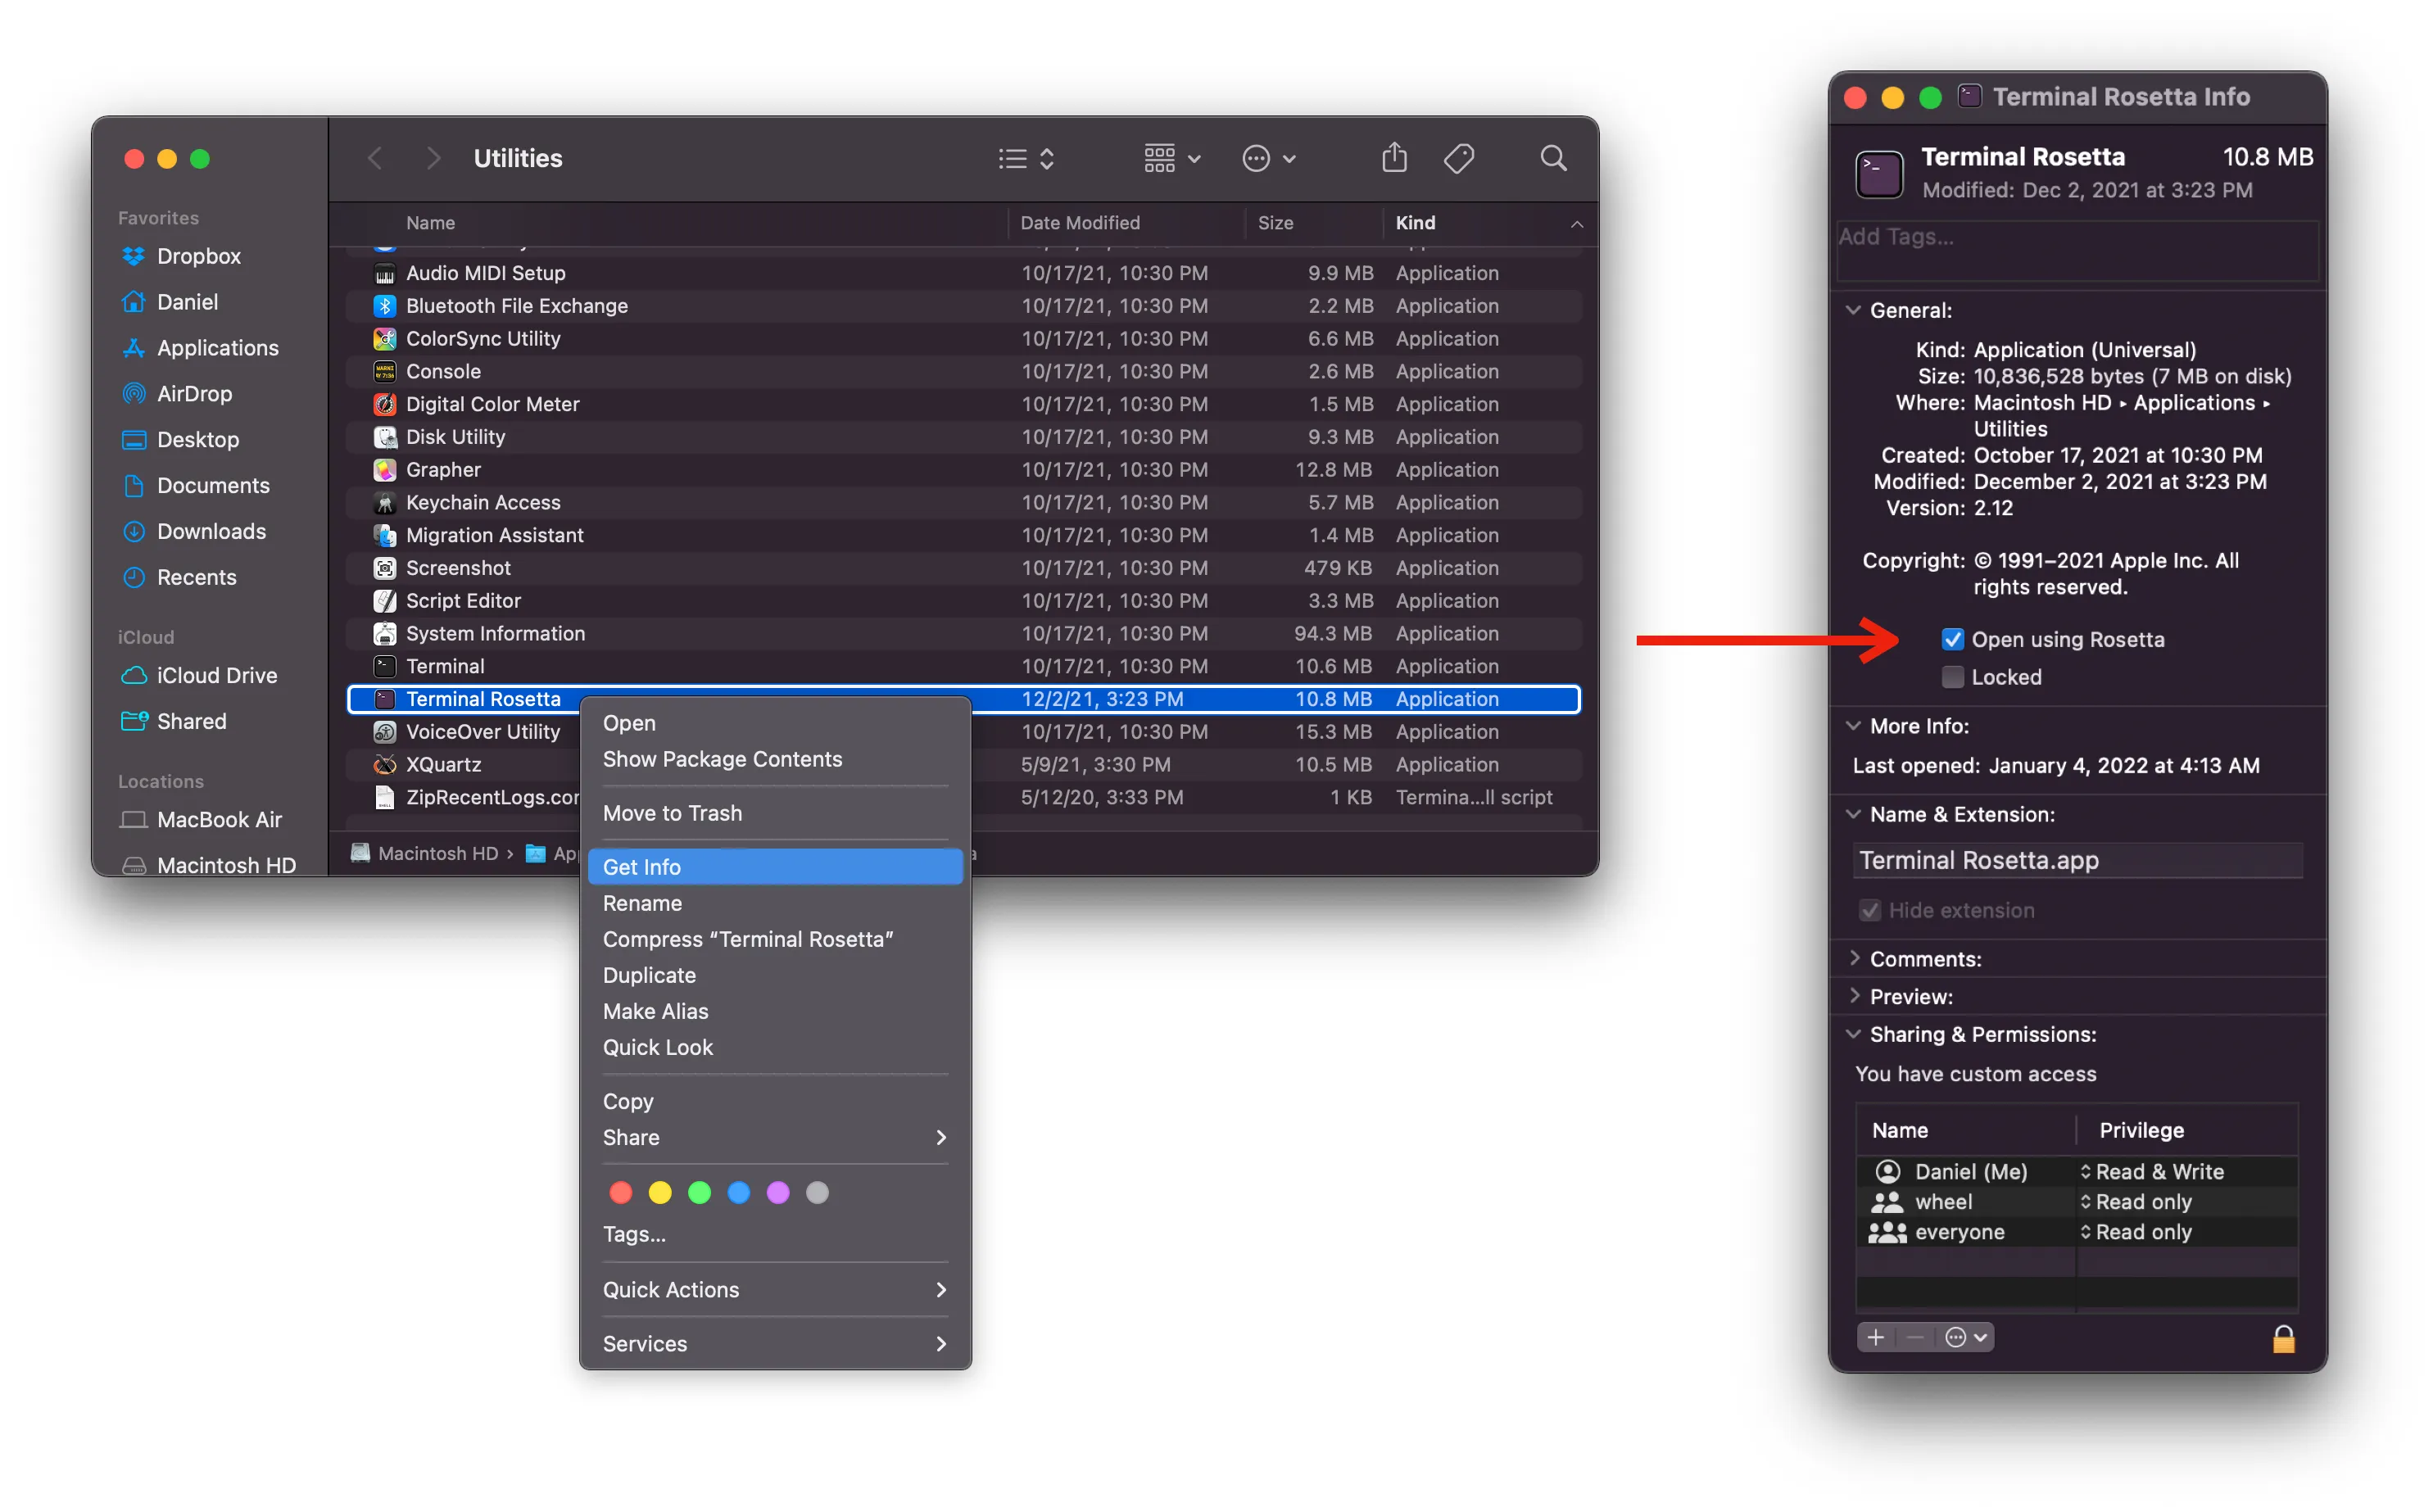Image resolution: width=2433 pixels, height=1512 pixels.
Task: Click the Share toolbar icon
Action: point(1394,158)
